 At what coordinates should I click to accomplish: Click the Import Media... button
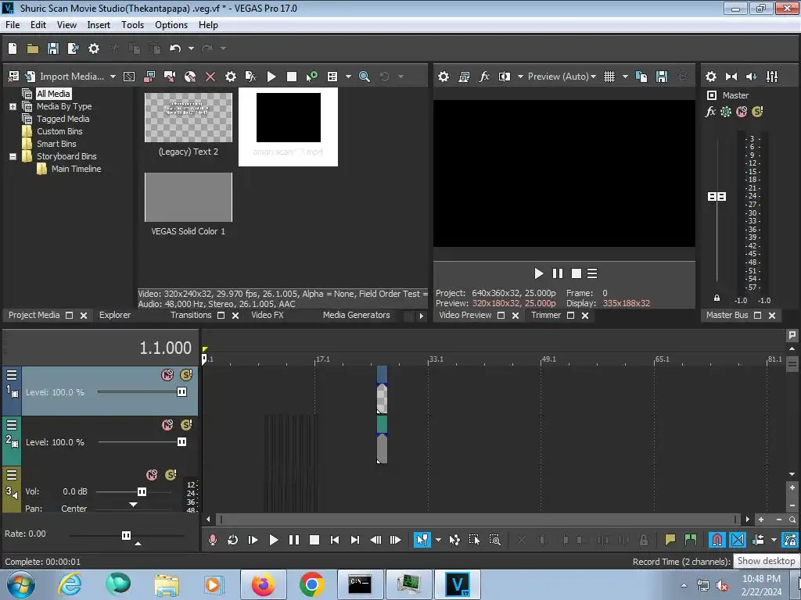pyautogui.click(x=64, y=77)
